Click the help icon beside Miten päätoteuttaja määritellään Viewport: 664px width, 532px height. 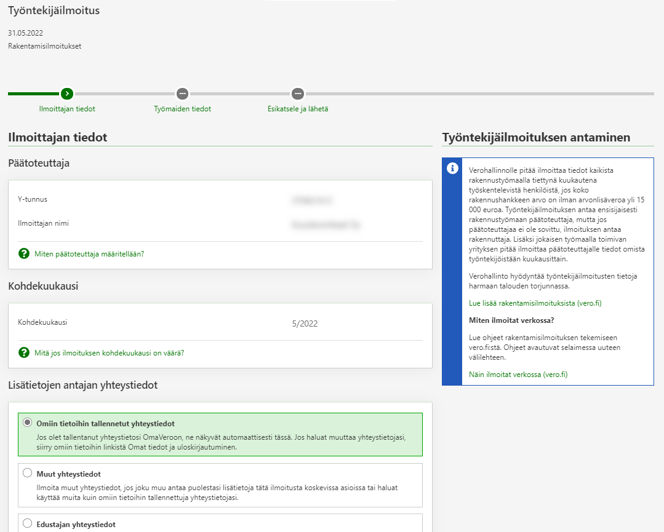[24, 253]
